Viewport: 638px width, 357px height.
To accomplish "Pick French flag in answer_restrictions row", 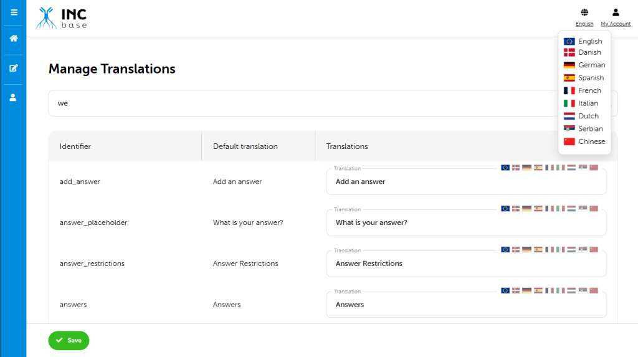I will point(550,250).
